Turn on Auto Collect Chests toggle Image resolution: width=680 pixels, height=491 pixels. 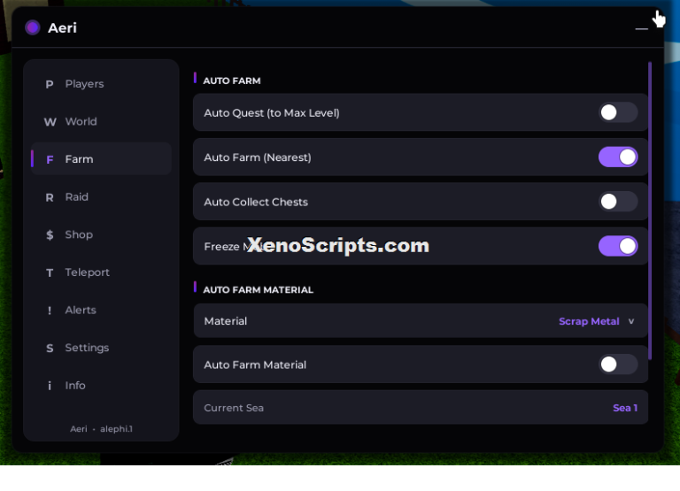[x=618, y=202]
